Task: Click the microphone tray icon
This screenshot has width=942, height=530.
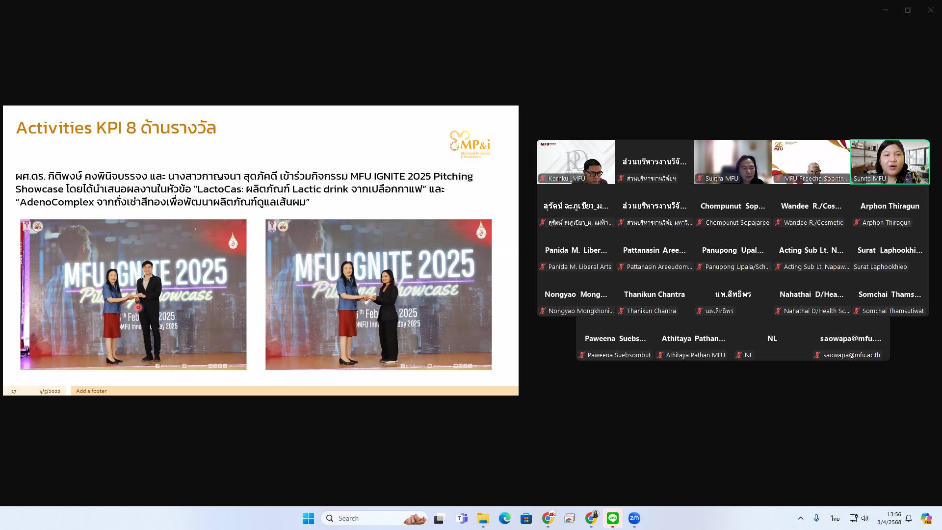Action: coord(816,518)
